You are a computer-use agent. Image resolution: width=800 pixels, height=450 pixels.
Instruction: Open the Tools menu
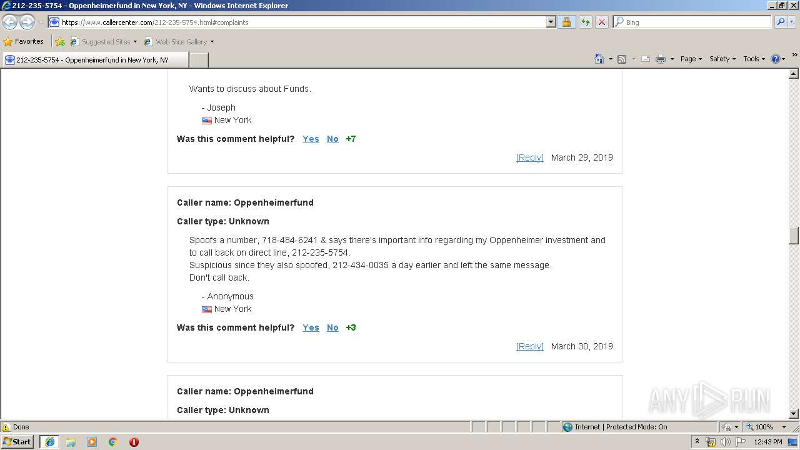pyautogui.click(x=754, y=59)
